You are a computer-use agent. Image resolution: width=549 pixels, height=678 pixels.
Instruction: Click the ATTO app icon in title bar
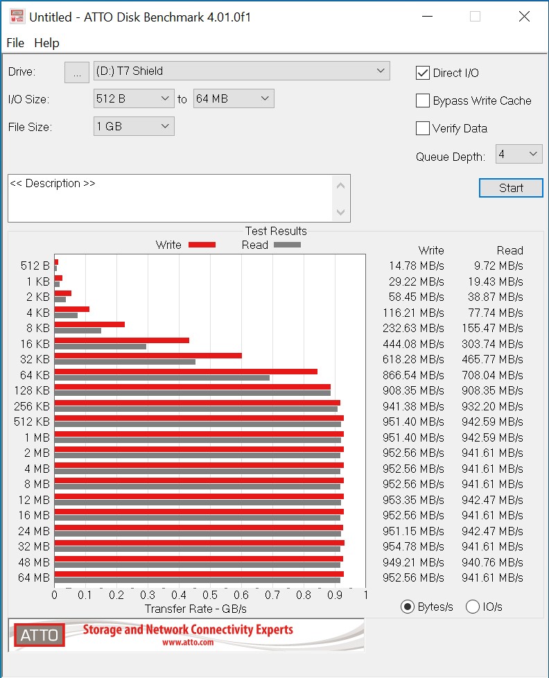pyautogui.click(x=17, y=17)
